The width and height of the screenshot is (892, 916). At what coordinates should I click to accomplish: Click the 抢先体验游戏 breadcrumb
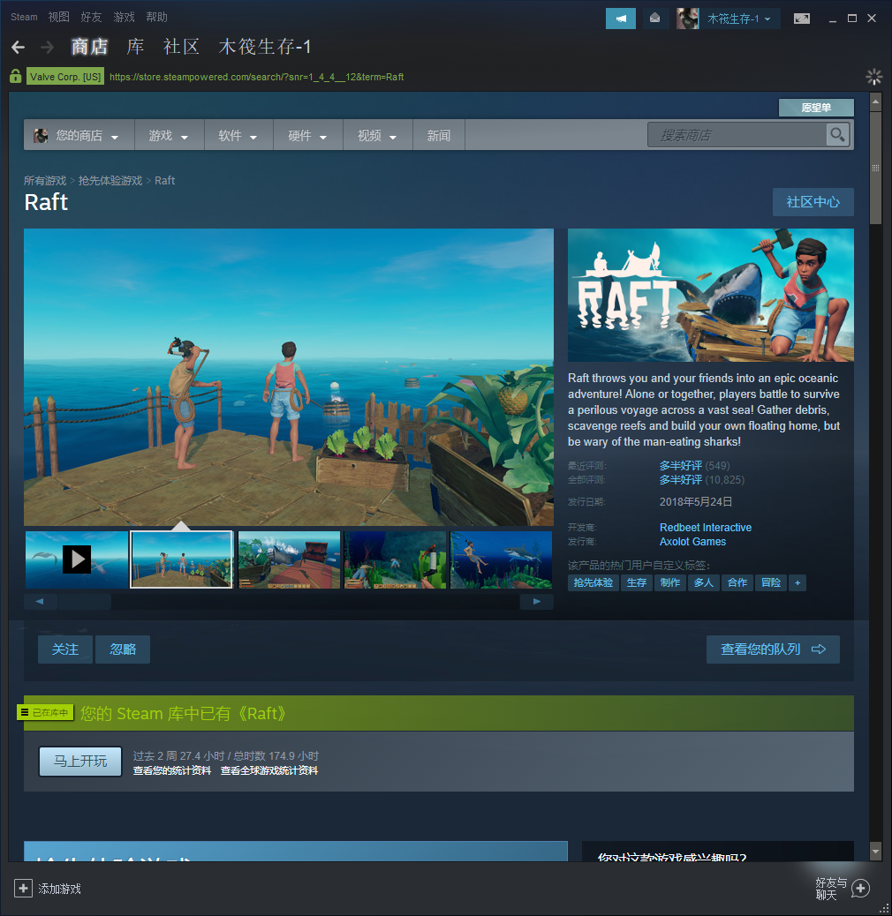(110, 181)
